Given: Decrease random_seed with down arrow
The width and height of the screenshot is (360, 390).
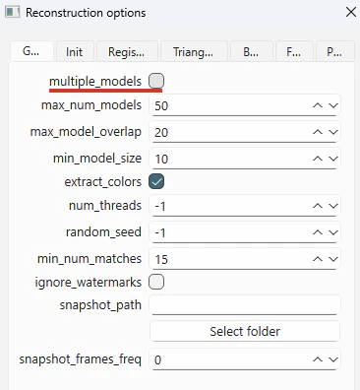Looking at the screenshot, I should coord(333,232).
